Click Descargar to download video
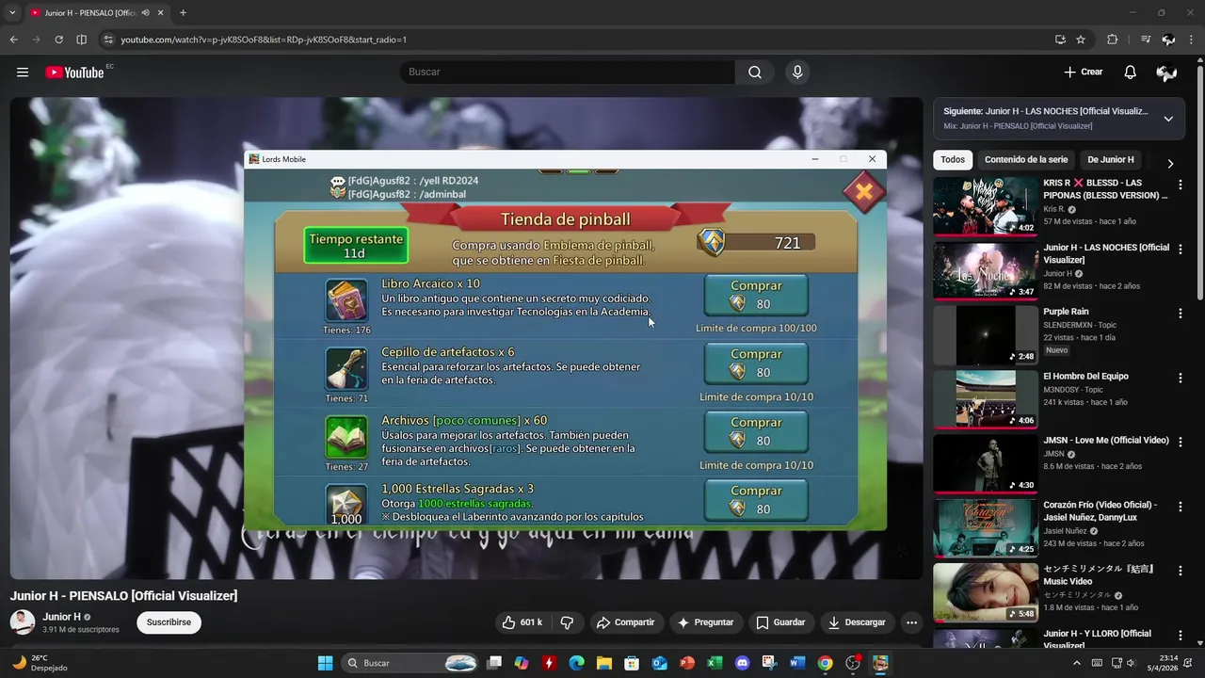This screenshot has height=678, width=1205. click(857, 622)
